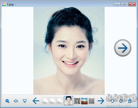Select the first blank placeholder thumbnail
The height and width of the screenshot is (108, 138).
coord(46,101)
